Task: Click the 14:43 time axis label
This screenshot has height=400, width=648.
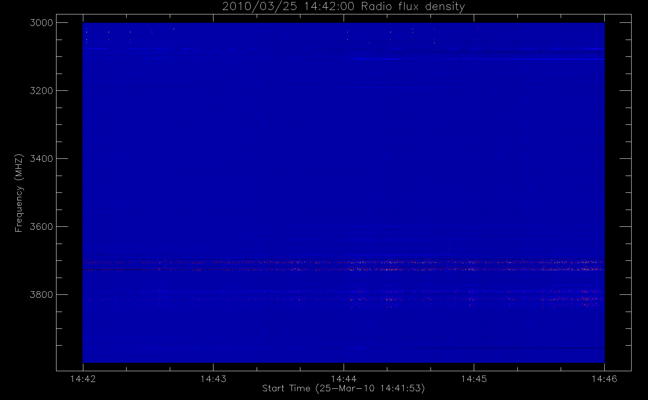Action: [x=213, y=379]
